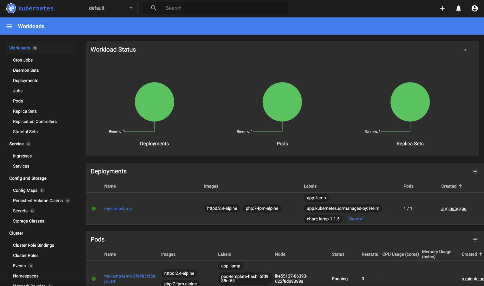Collapse the Workload Status panel
This screenshot has height=286, width=484.
[x=465, y=50]
